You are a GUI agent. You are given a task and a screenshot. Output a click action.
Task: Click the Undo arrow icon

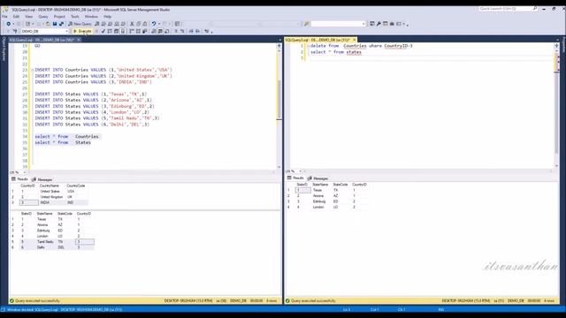click(154, 24)
